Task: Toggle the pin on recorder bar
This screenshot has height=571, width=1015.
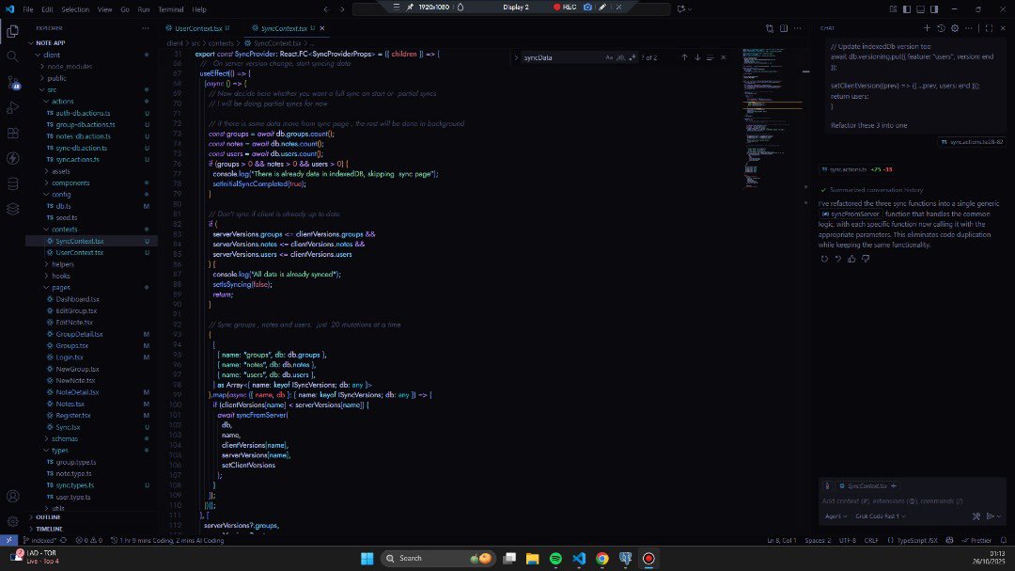Action: [410, 8]
